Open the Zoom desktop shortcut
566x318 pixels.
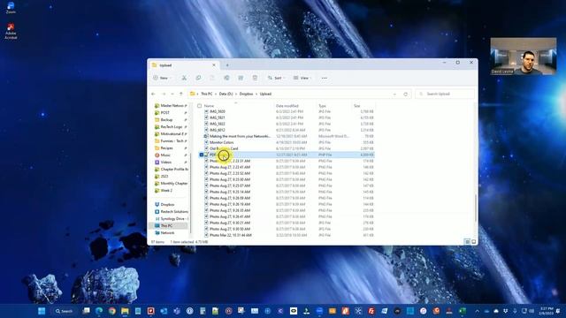coord(11,7)
